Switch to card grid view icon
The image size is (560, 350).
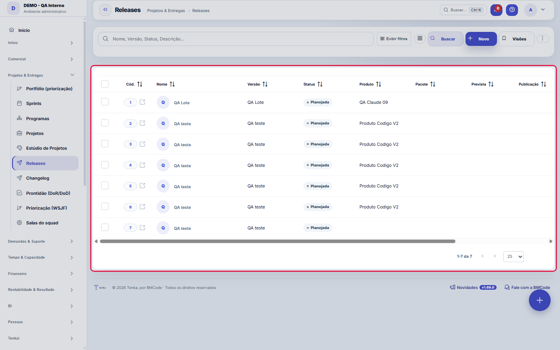pos(420,38)
